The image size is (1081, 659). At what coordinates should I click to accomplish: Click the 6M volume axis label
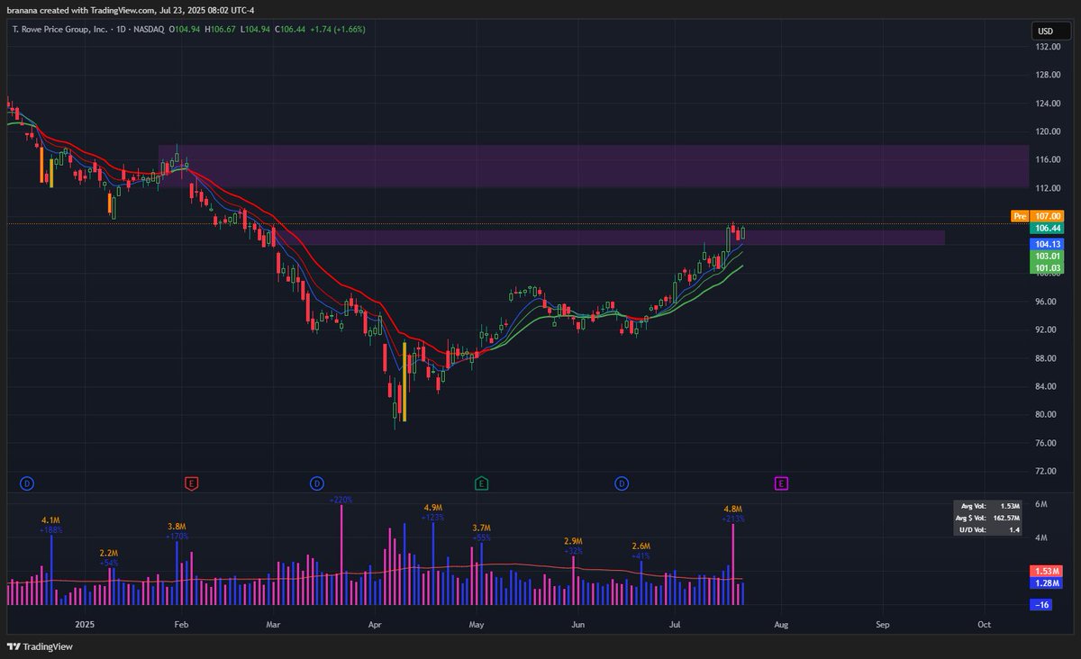1040,504
